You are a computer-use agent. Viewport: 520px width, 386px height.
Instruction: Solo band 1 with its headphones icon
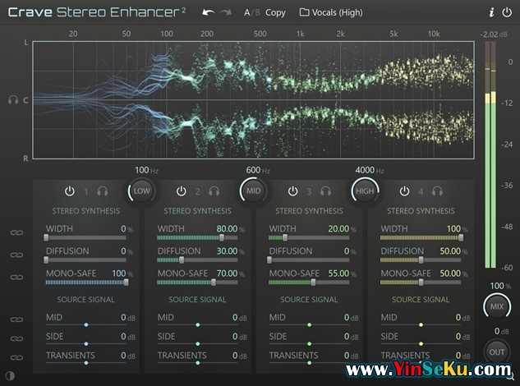click(x=103, y=191)
